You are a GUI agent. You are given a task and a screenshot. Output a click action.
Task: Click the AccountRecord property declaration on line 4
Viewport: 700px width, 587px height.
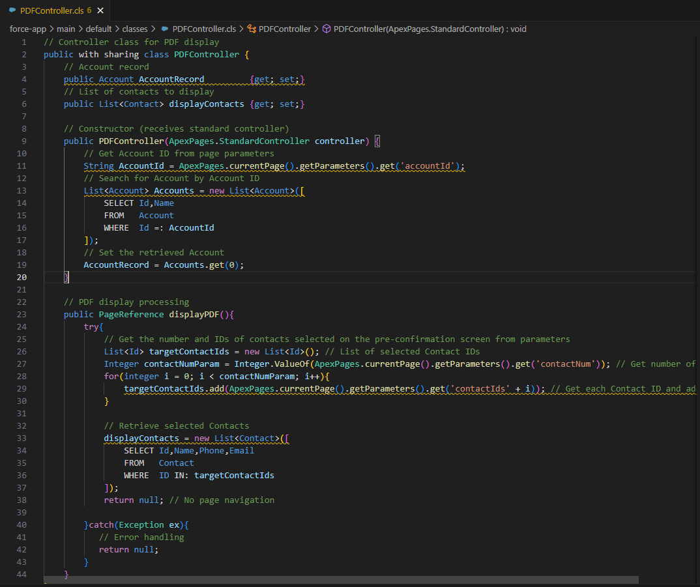pyautogui.click(x=171, y=79)
